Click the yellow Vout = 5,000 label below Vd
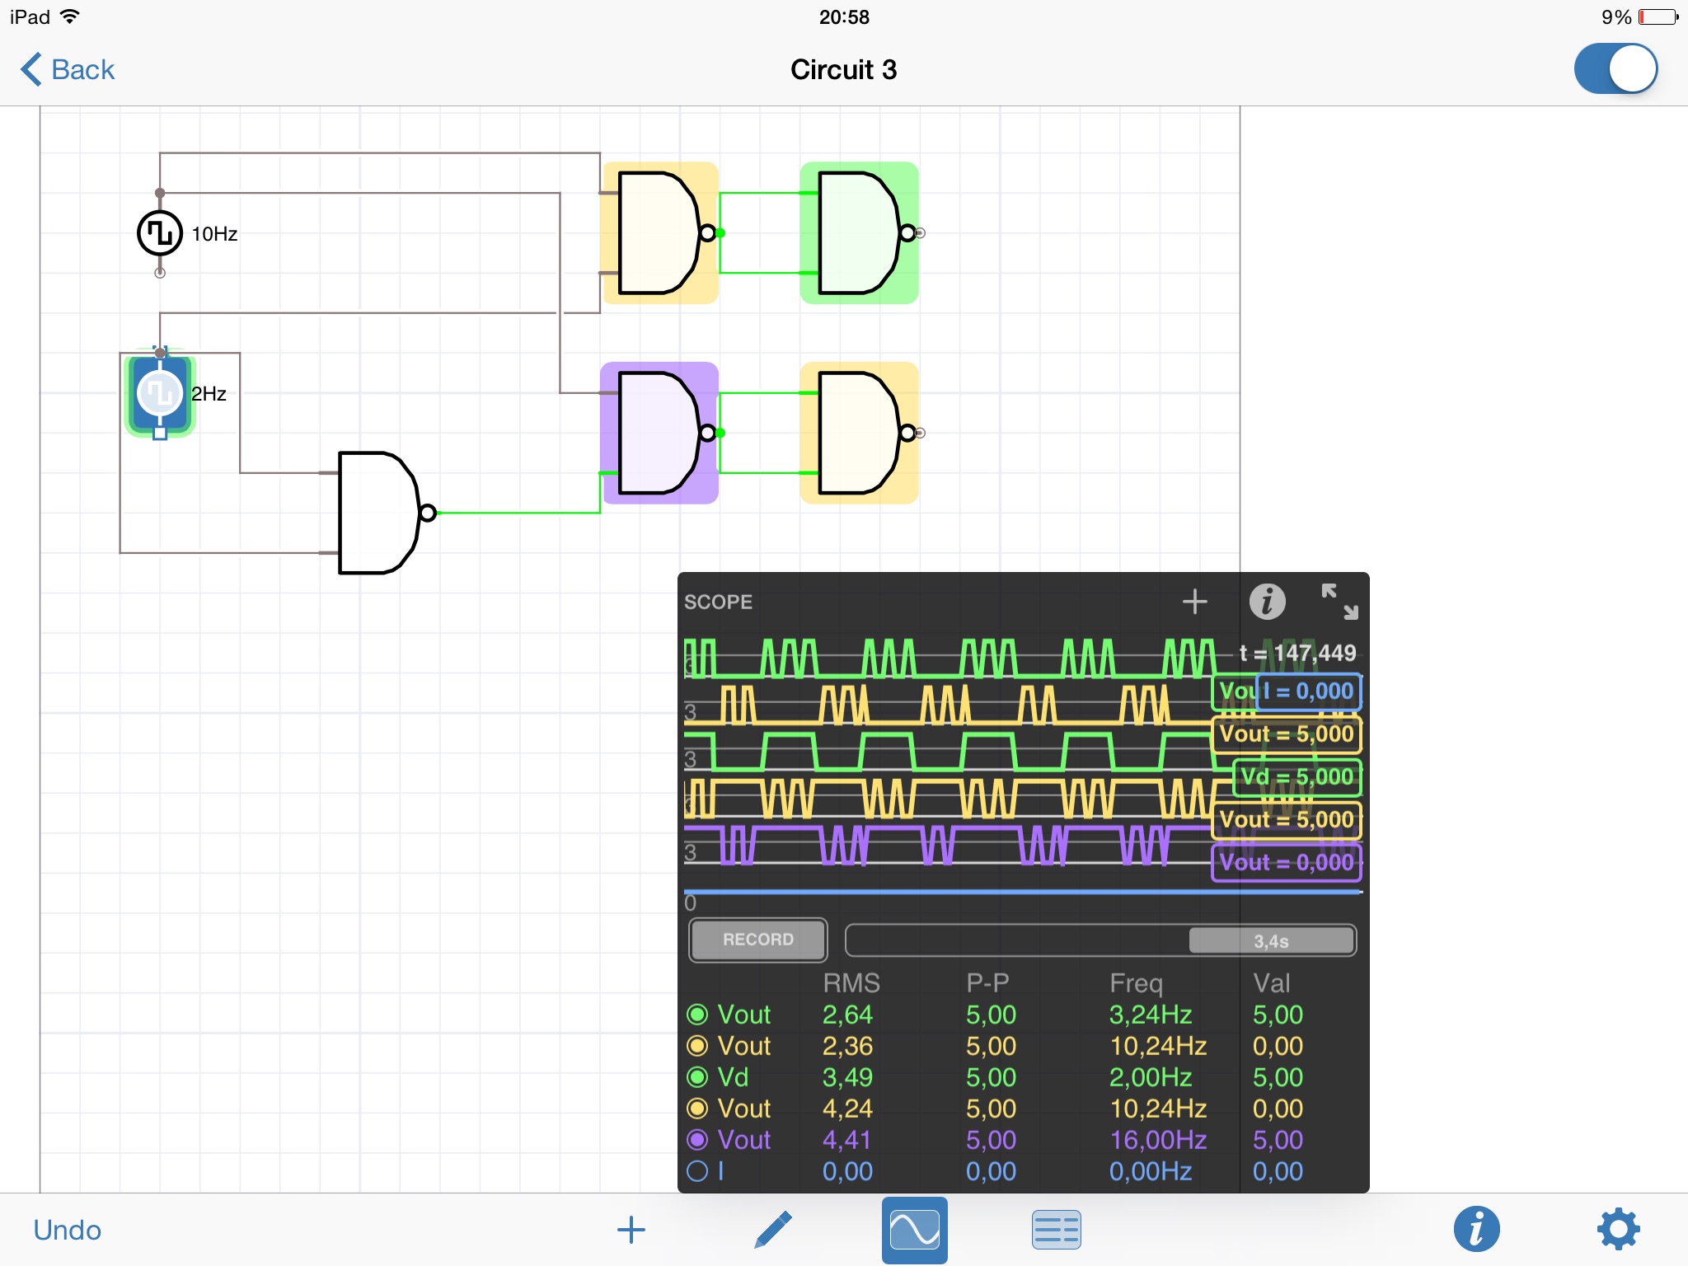The image size is (1688, 1266). [1287, 819]
